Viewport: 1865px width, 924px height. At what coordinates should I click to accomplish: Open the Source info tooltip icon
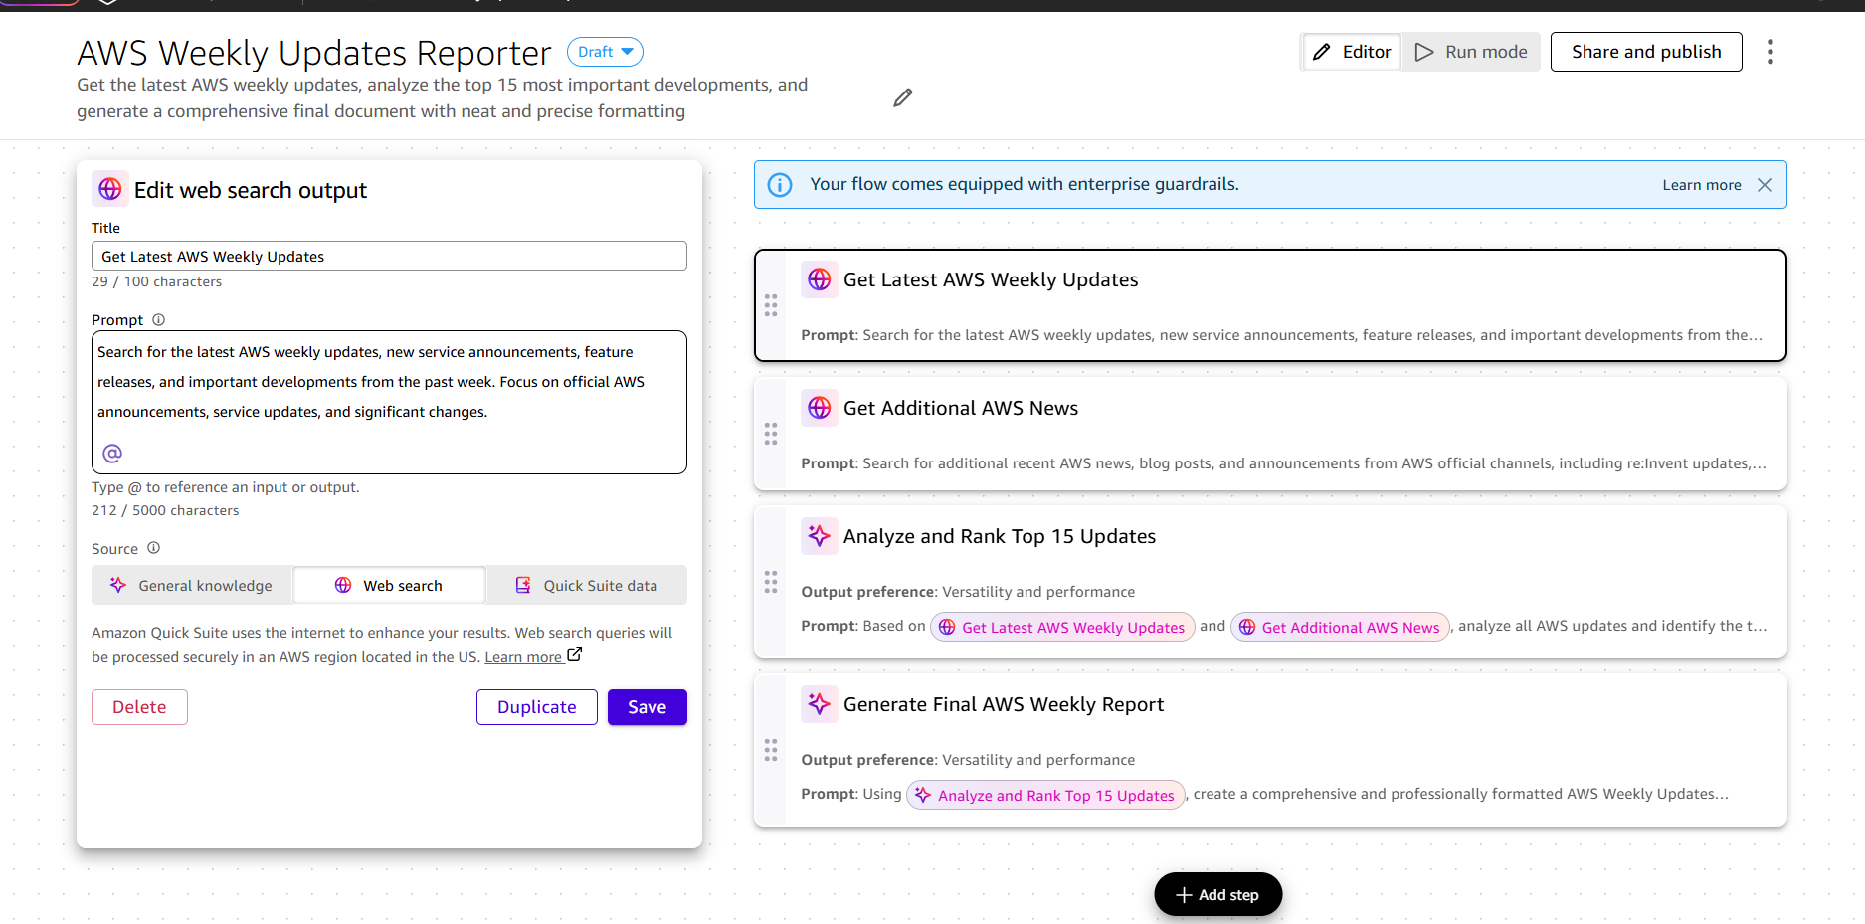153,547
